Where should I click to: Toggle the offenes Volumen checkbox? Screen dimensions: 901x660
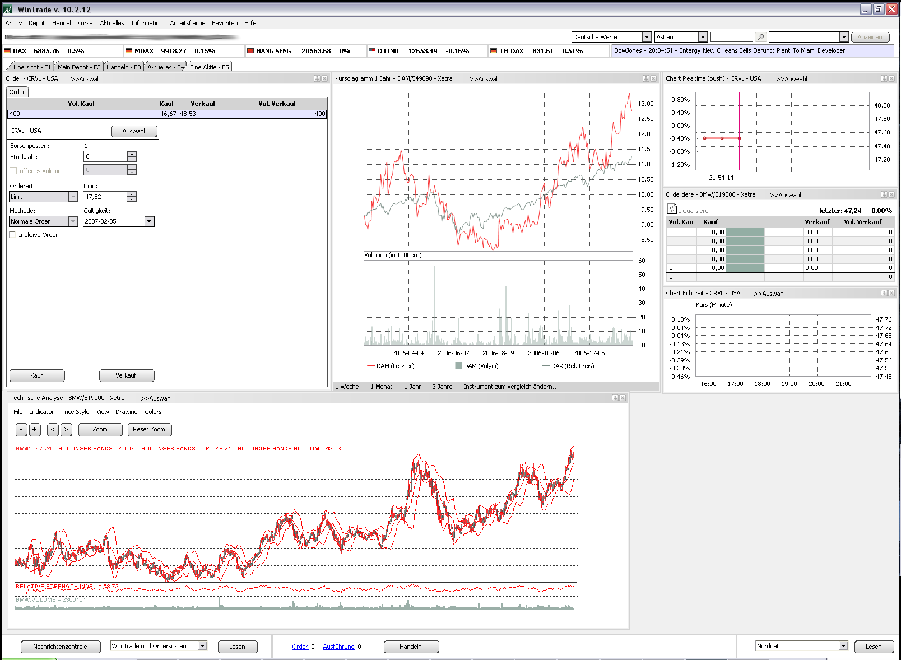[x=13, y=171]
